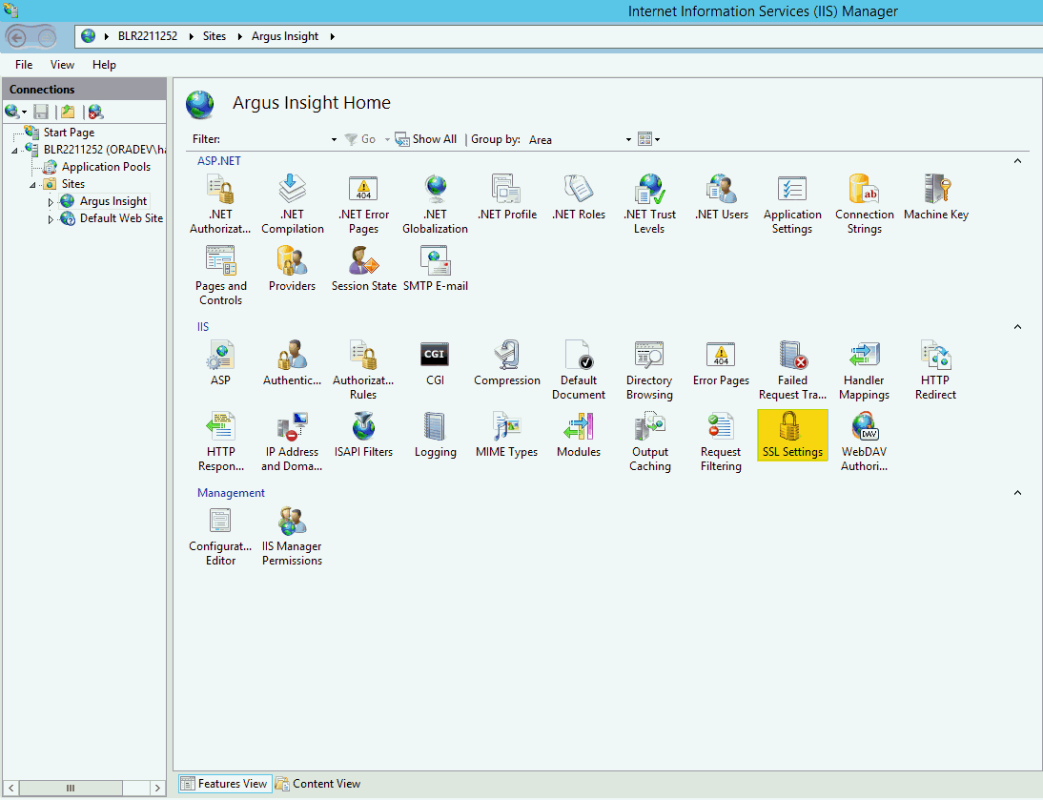Collapse the ASP.NET group
The height and width of the screenshot is (800, 1043).
(1017, 161)
